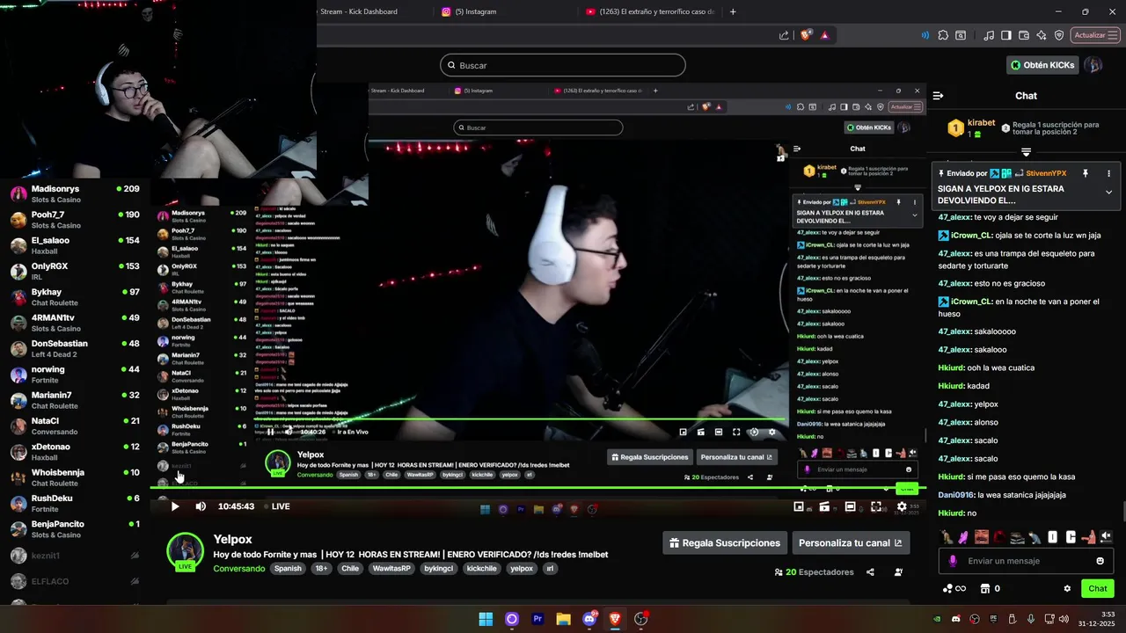1126x633 pixels.
Task: Open Premiere Pro from taskbar
Action: click(537, 619)
